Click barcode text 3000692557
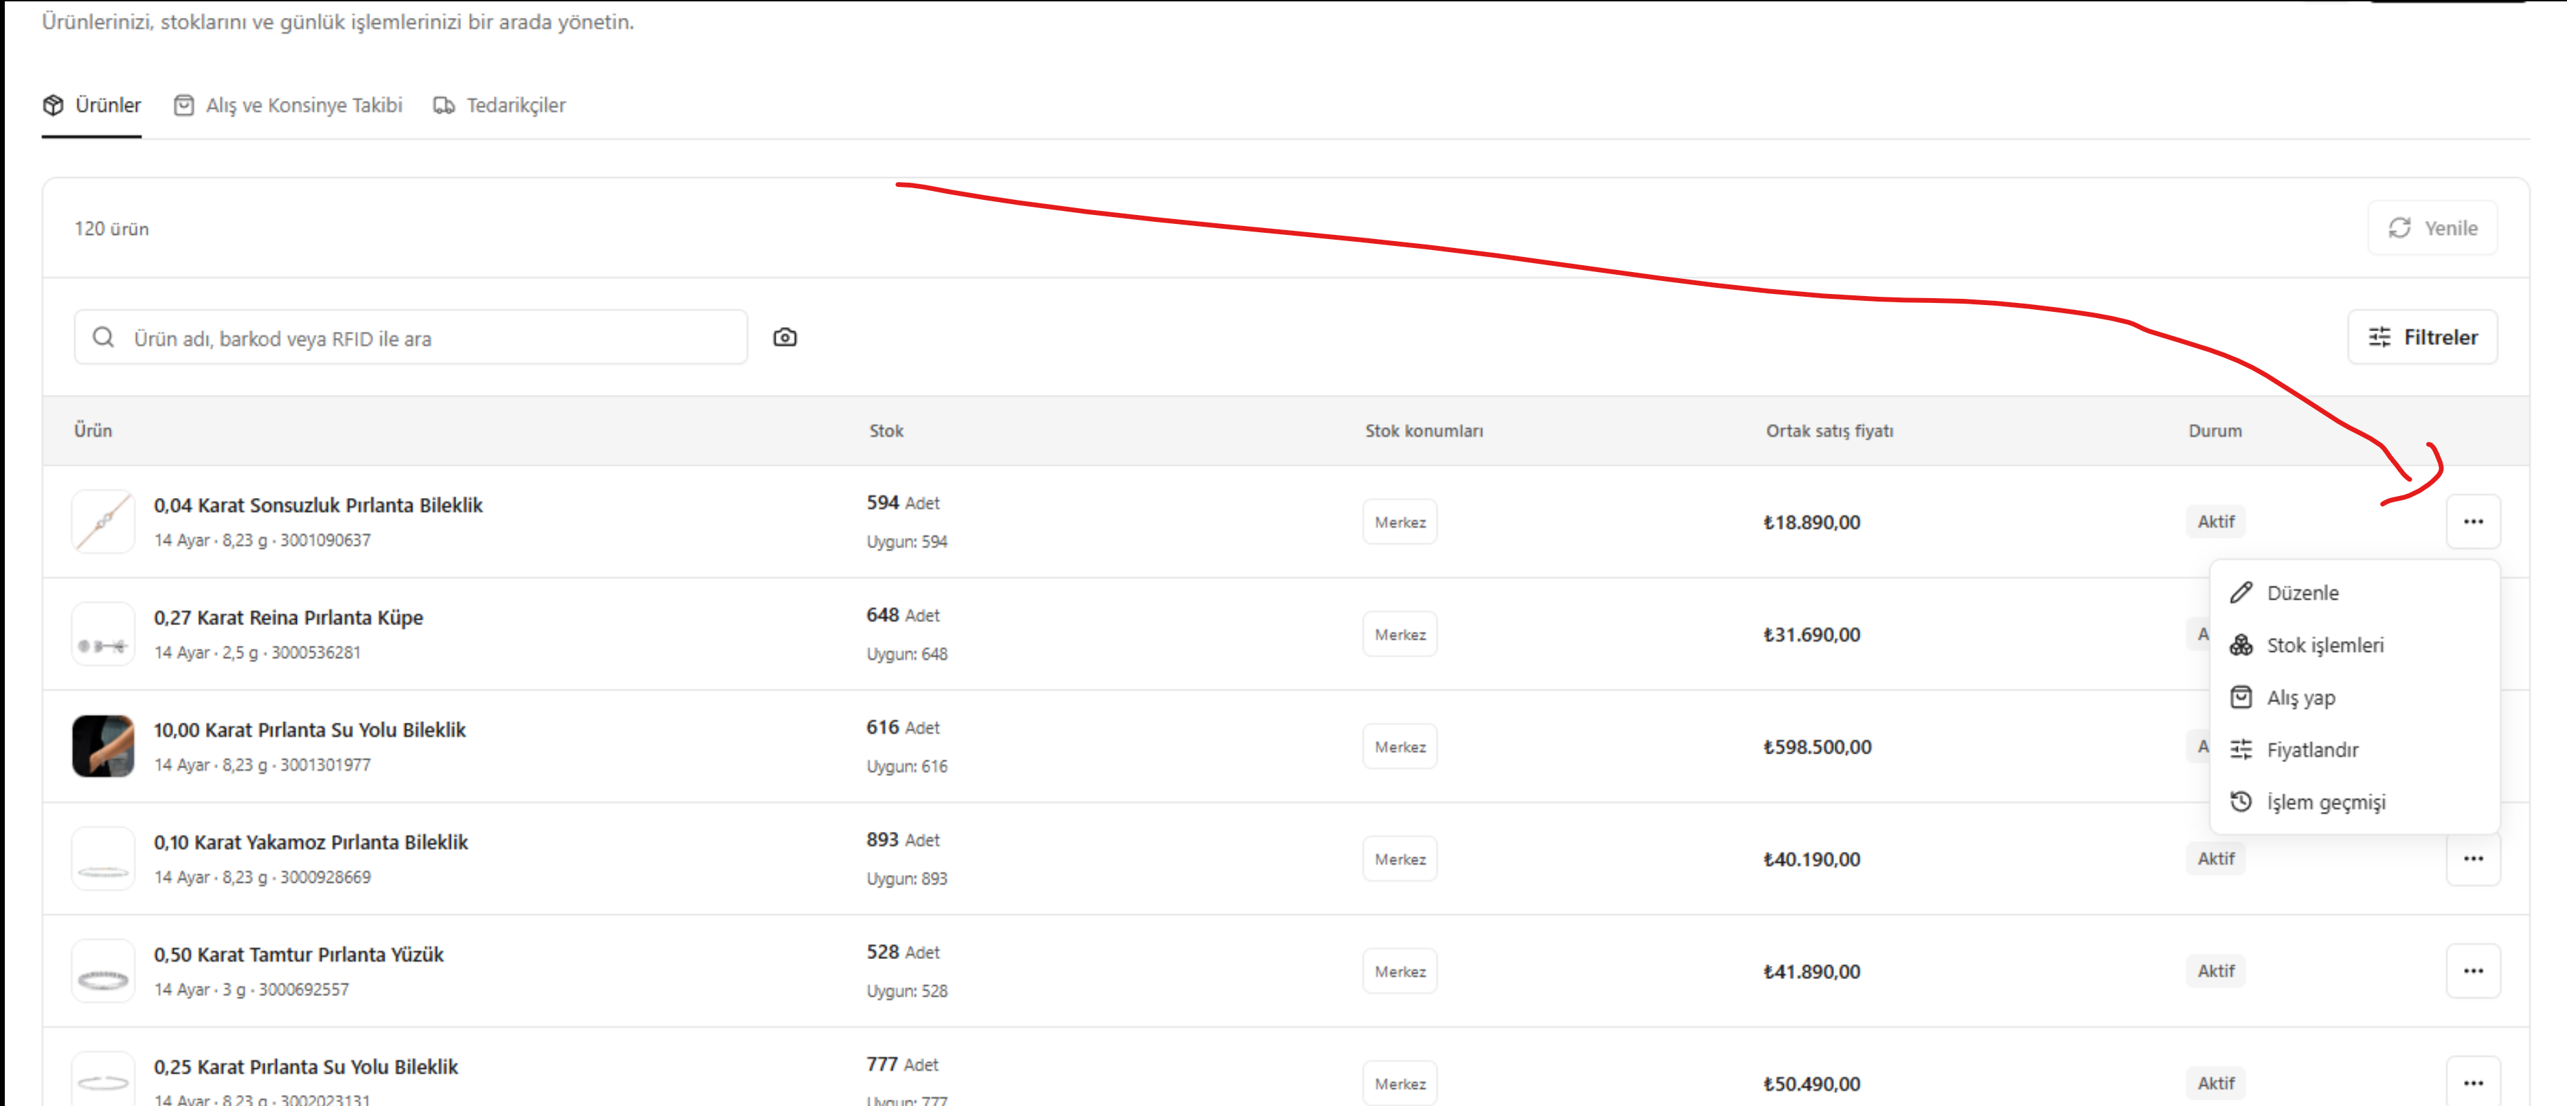Screen dimensions: 2567x1106 click(x=304, y=991)
